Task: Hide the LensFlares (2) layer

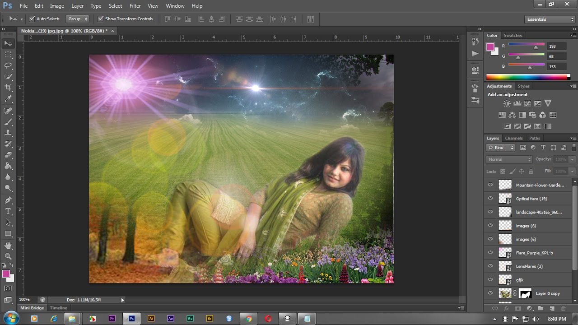Action: pyautogui.click(x=490, y=266)
